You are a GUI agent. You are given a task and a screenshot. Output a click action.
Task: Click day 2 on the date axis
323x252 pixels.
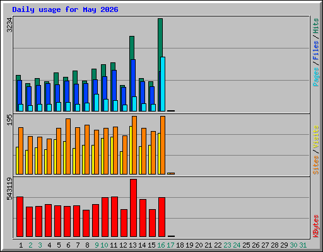pos(30,245)
